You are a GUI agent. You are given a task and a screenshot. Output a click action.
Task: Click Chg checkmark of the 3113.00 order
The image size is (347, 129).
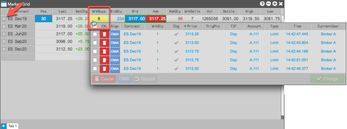point(176,43)
